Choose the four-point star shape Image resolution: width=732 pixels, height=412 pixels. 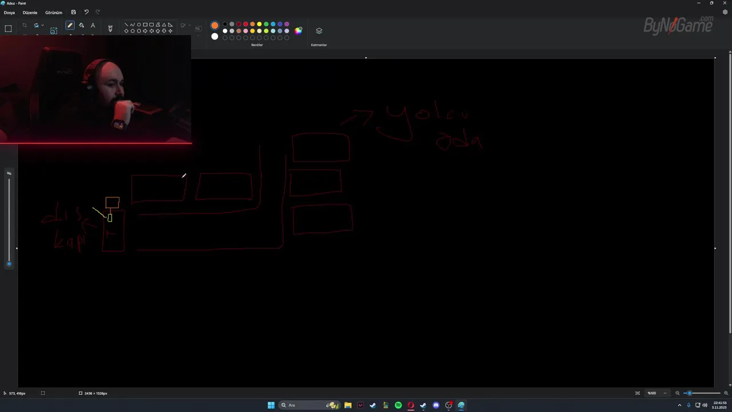click(170, 30)
